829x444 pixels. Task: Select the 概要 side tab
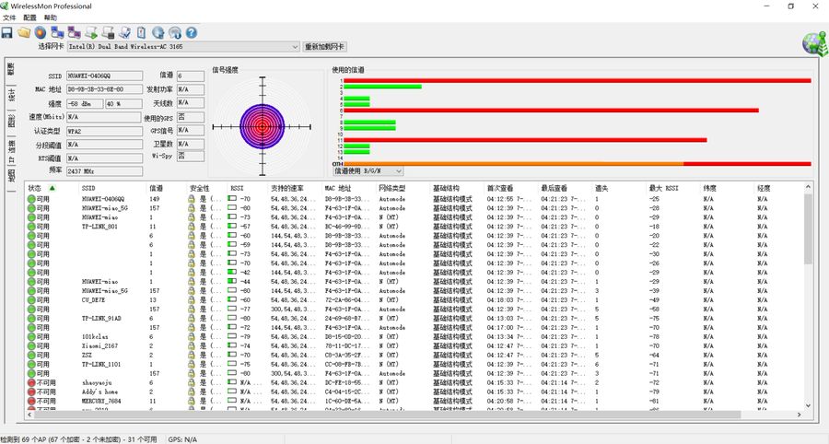[x=11, y=69]
